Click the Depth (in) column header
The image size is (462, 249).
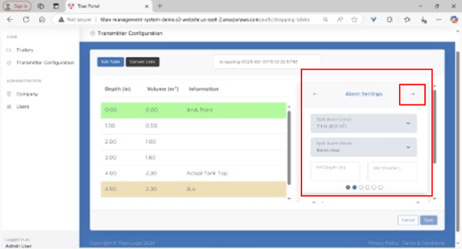click(118, 89)
